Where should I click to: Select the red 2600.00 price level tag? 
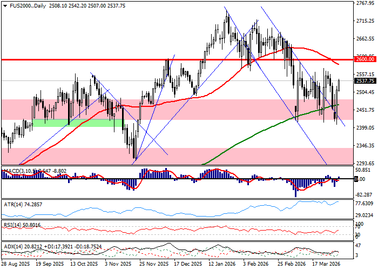point(365,59)
